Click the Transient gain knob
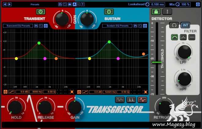202x129 pixels. coord(62,19)
